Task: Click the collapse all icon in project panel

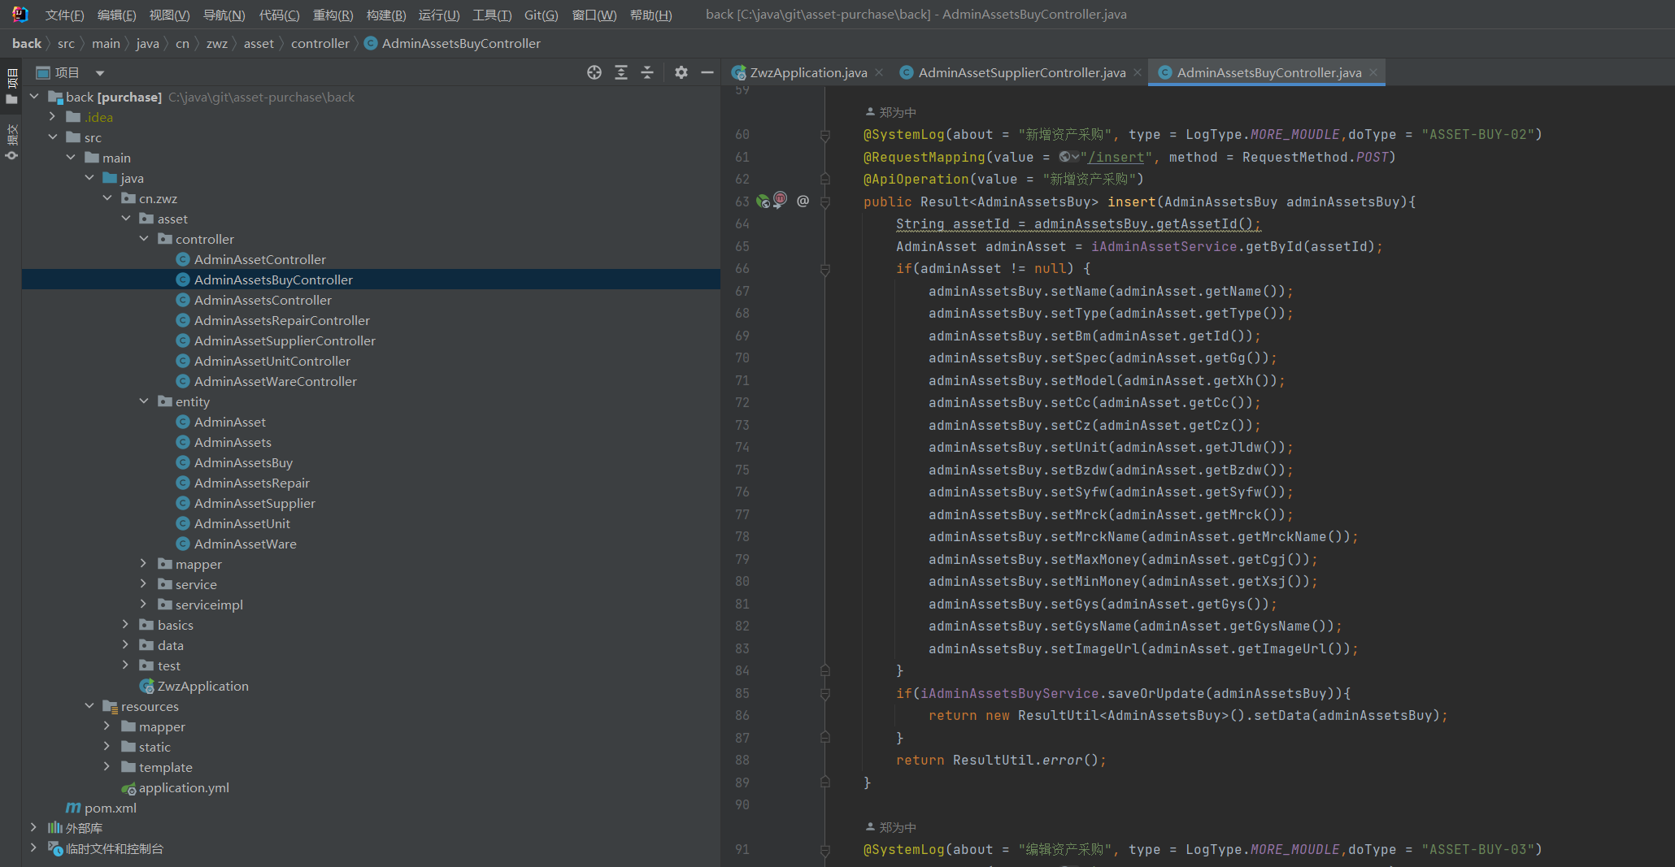Action: point(647,73)
